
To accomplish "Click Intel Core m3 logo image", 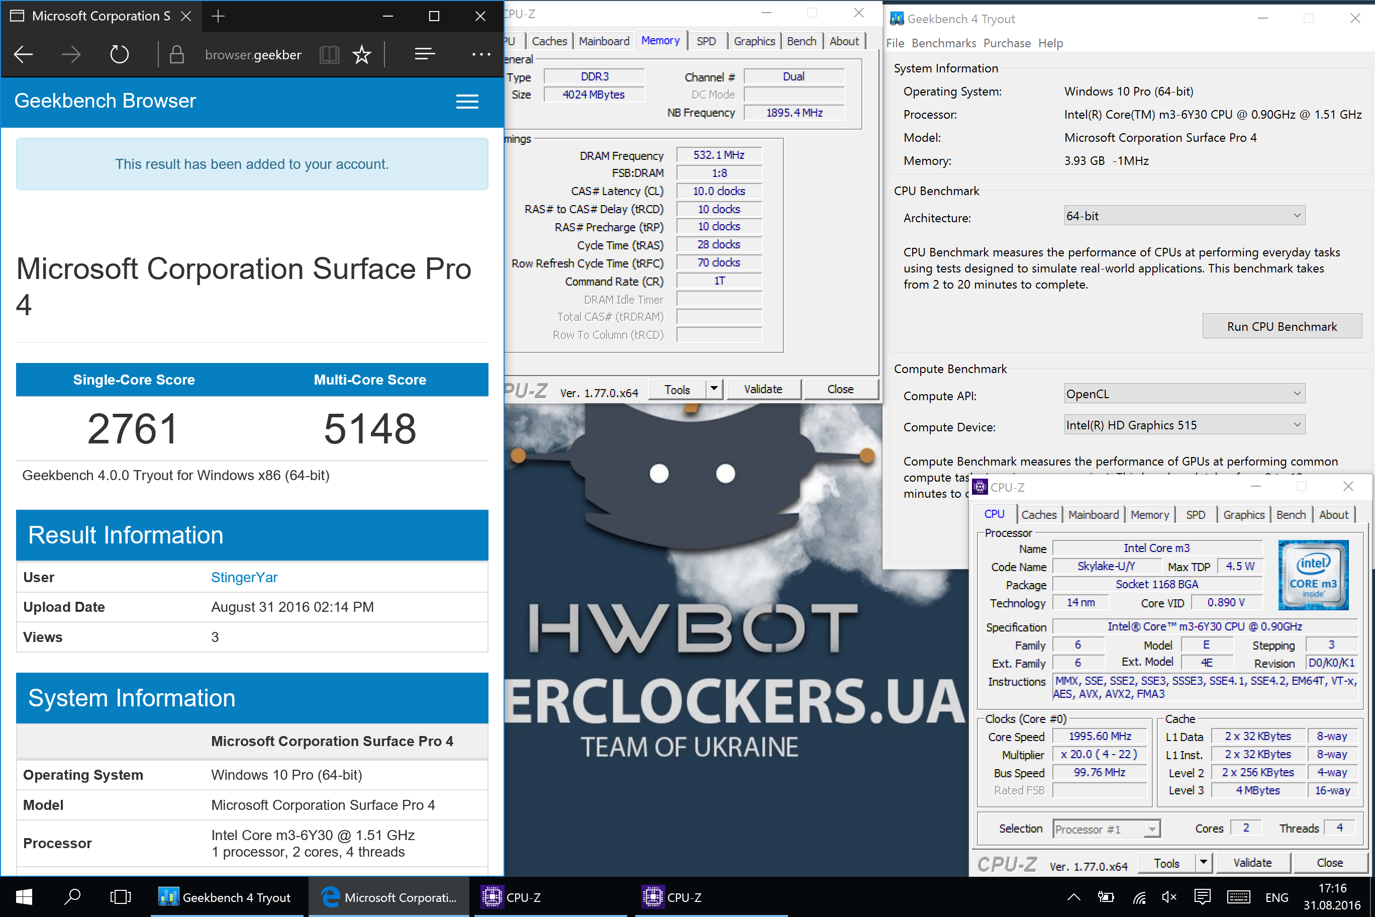I will (1313, 575).
